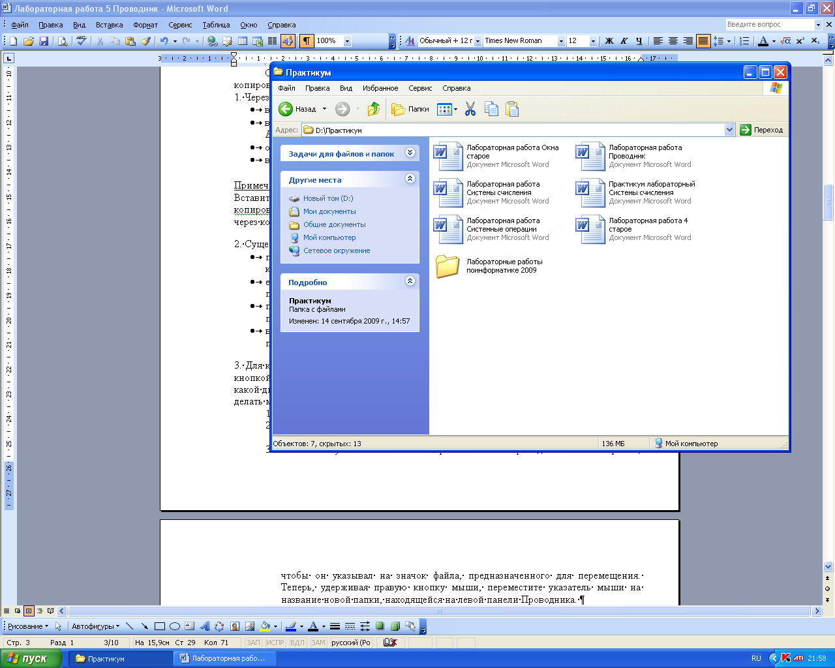Apply the yellow fill color bucket
835x668 pixels.
[x=265, y=626]
